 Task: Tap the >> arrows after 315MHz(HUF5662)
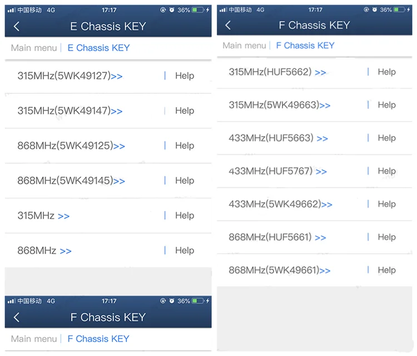[320, 72]
